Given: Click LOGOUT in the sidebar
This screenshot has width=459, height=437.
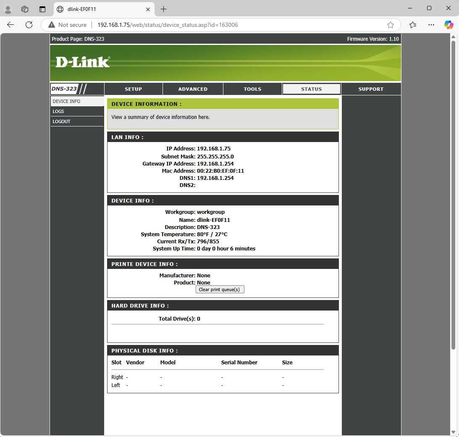Looking at the screenshot, I should pyautogui.click(x=77, y=121).
